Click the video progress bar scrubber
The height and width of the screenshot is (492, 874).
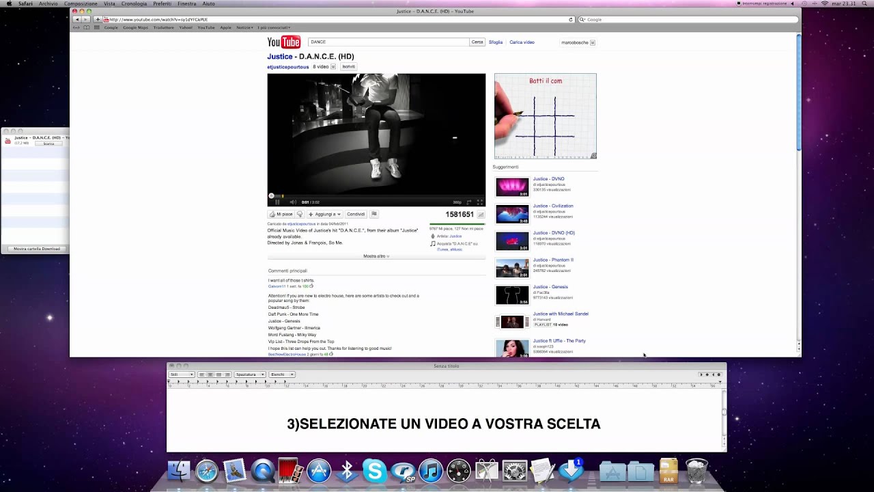271,196
